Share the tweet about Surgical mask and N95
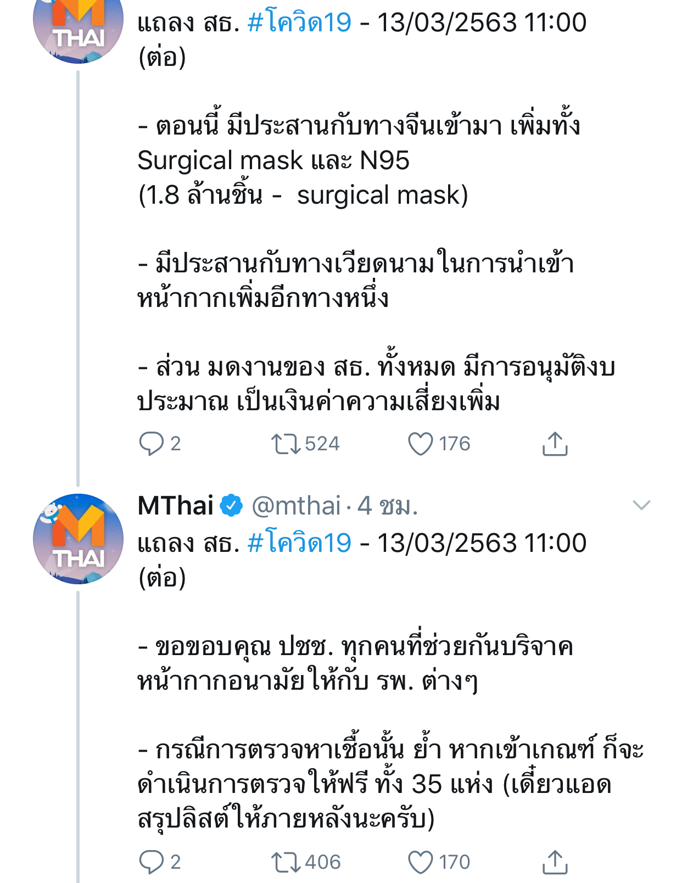This screenshot has height=883, width=682. (x=555, y=444)
